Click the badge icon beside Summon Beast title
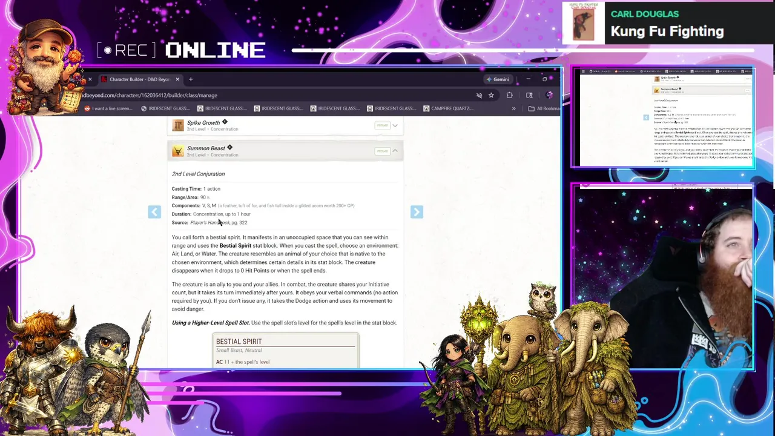The height and width of the screenshot is (436, 775). (x=229, y=147)
